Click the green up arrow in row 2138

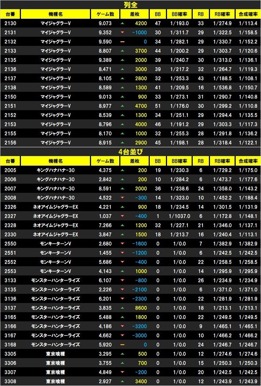pyautogui.click(x=123, y=88)
